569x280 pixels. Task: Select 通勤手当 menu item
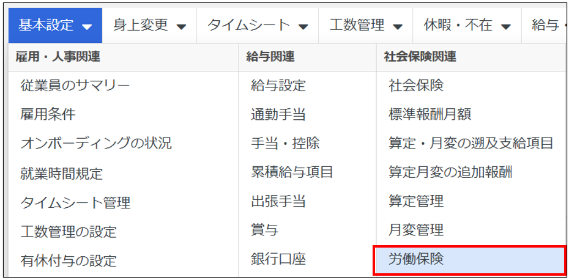(278, 114)
